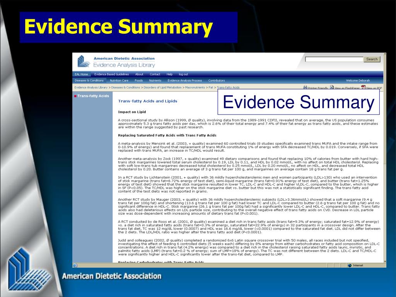The image size is (396, 297).
Task: Click the Printer Friendly link text
Action: click(318, 88)
